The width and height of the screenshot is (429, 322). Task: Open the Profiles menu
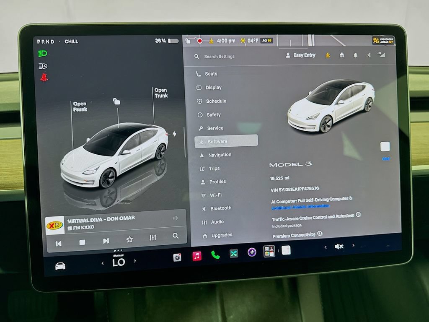[213, 182]
